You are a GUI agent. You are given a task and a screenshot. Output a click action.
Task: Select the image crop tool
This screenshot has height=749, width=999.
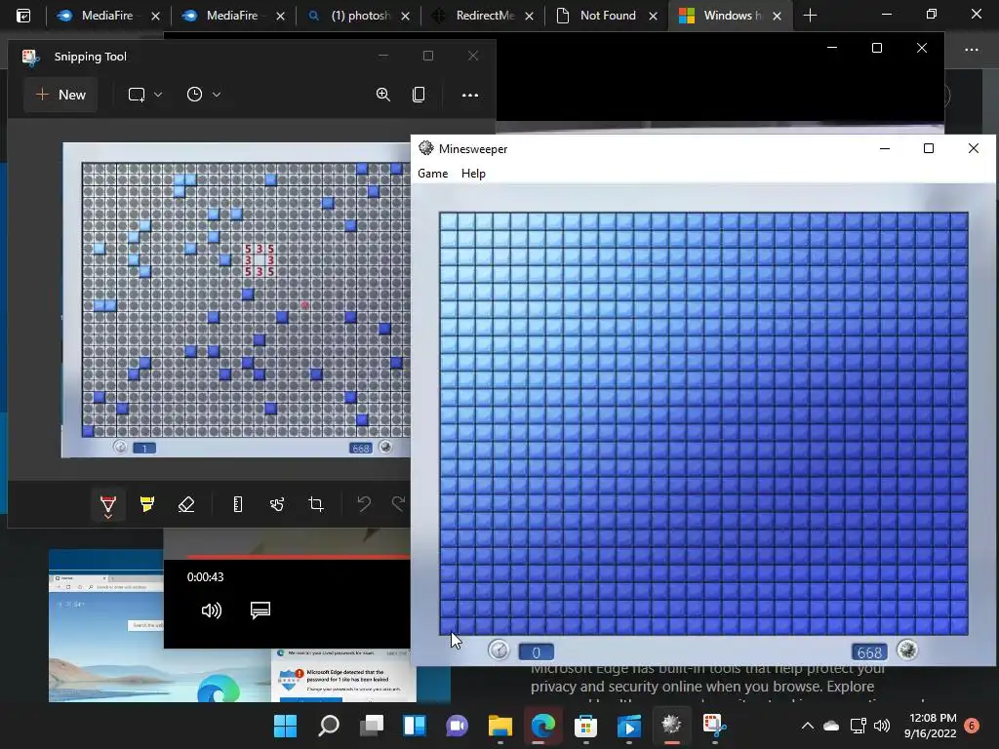[316, 504]
